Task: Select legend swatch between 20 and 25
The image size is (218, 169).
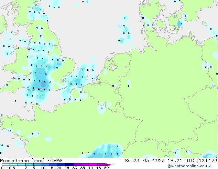Action: click(61, 165)
